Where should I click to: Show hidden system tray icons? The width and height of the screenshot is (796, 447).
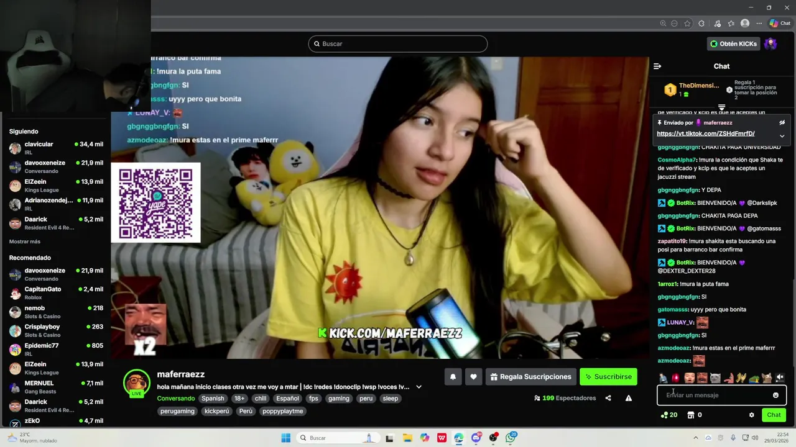point(695,438)
